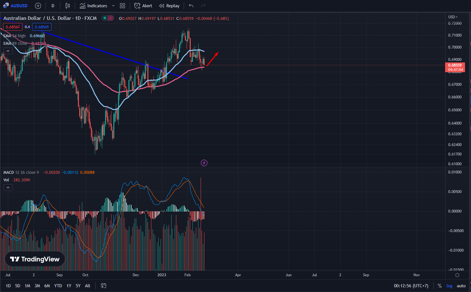Toggle percent scale mode

(439, 286)
